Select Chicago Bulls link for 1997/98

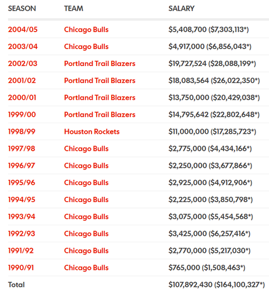pos(86,148)
